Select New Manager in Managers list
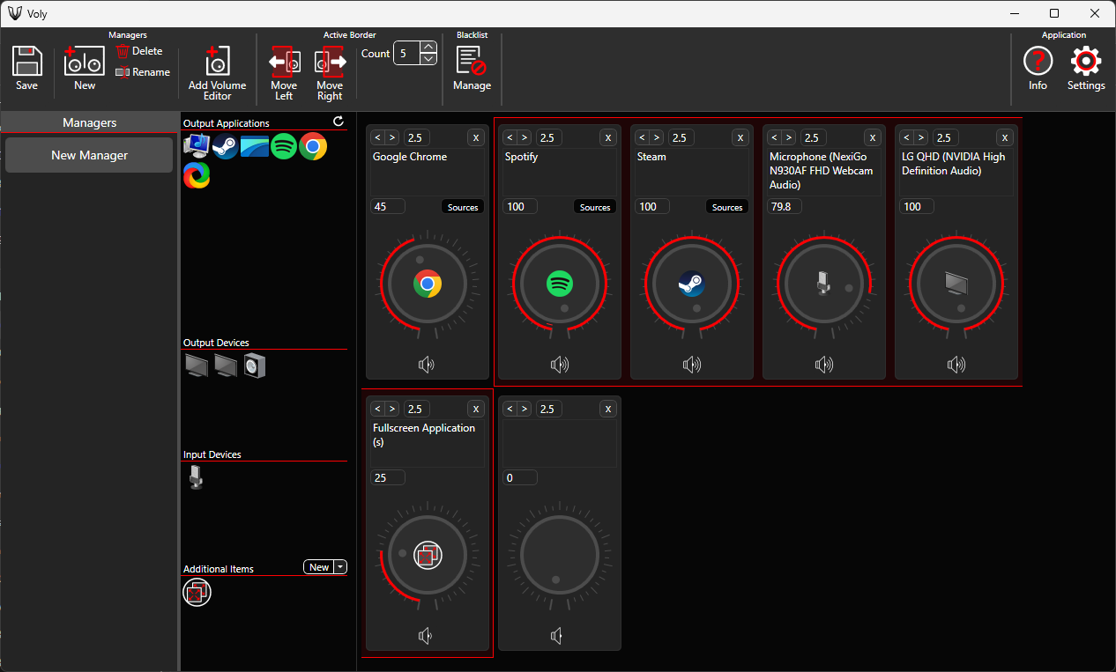This screenshot has height=672, width=1116. 89,155
